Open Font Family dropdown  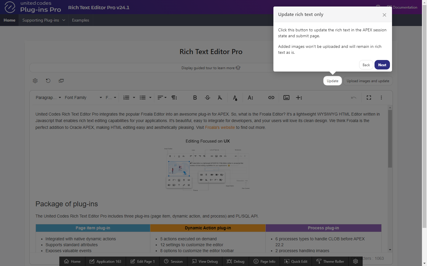(x=83, y=98)
